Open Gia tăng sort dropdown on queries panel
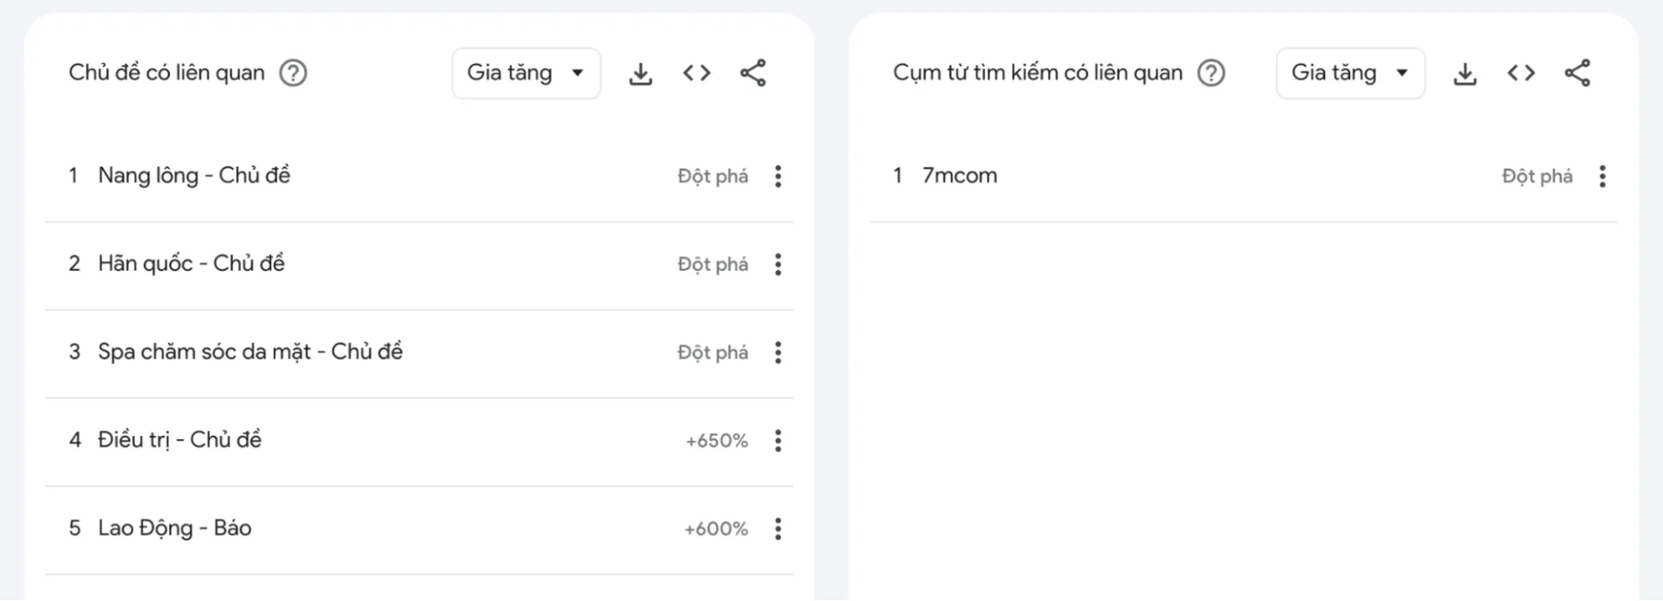Image resolution: width=1663 pixels, height=601 pixels. coord(1349,73)
